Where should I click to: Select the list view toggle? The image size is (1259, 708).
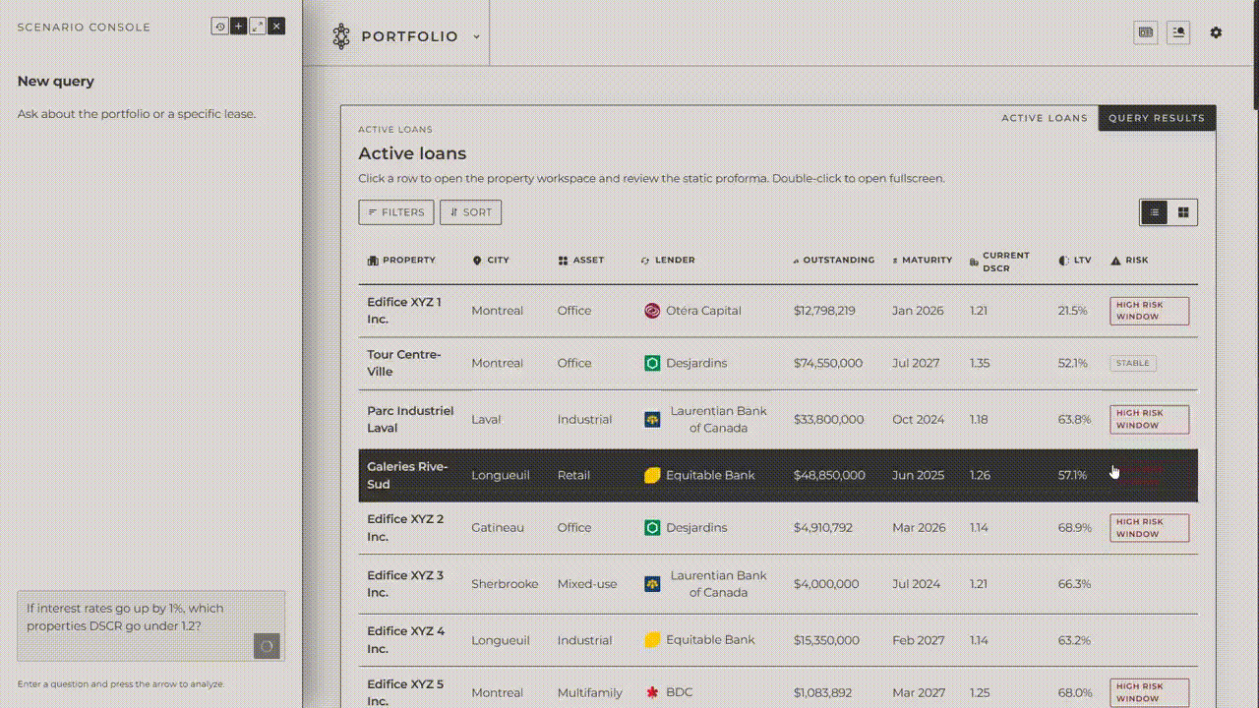(x=1153, y=211)
